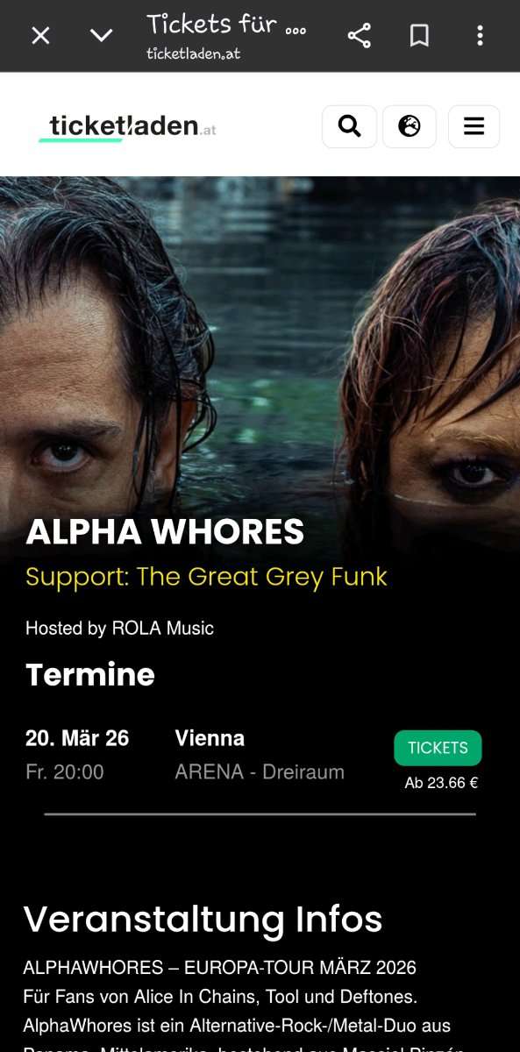Select the 20. Mär 26 date entry

[77, 738]
